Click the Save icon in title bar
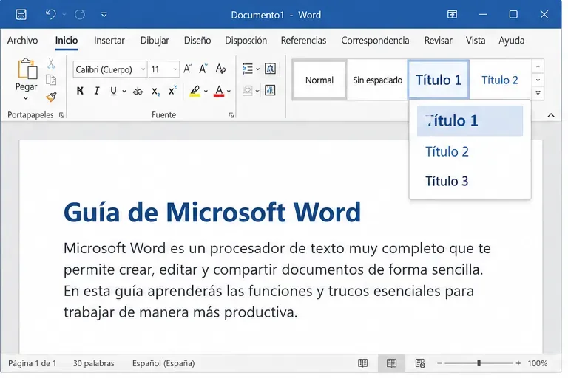 pyautogui.click(x=21, y=15)
